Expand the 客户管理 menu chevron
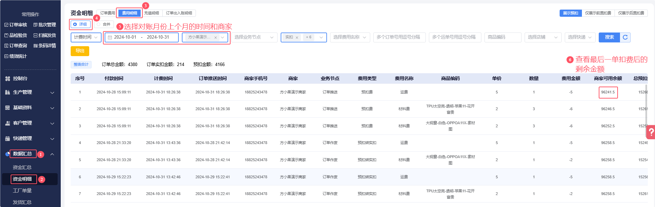 [52, 124]
